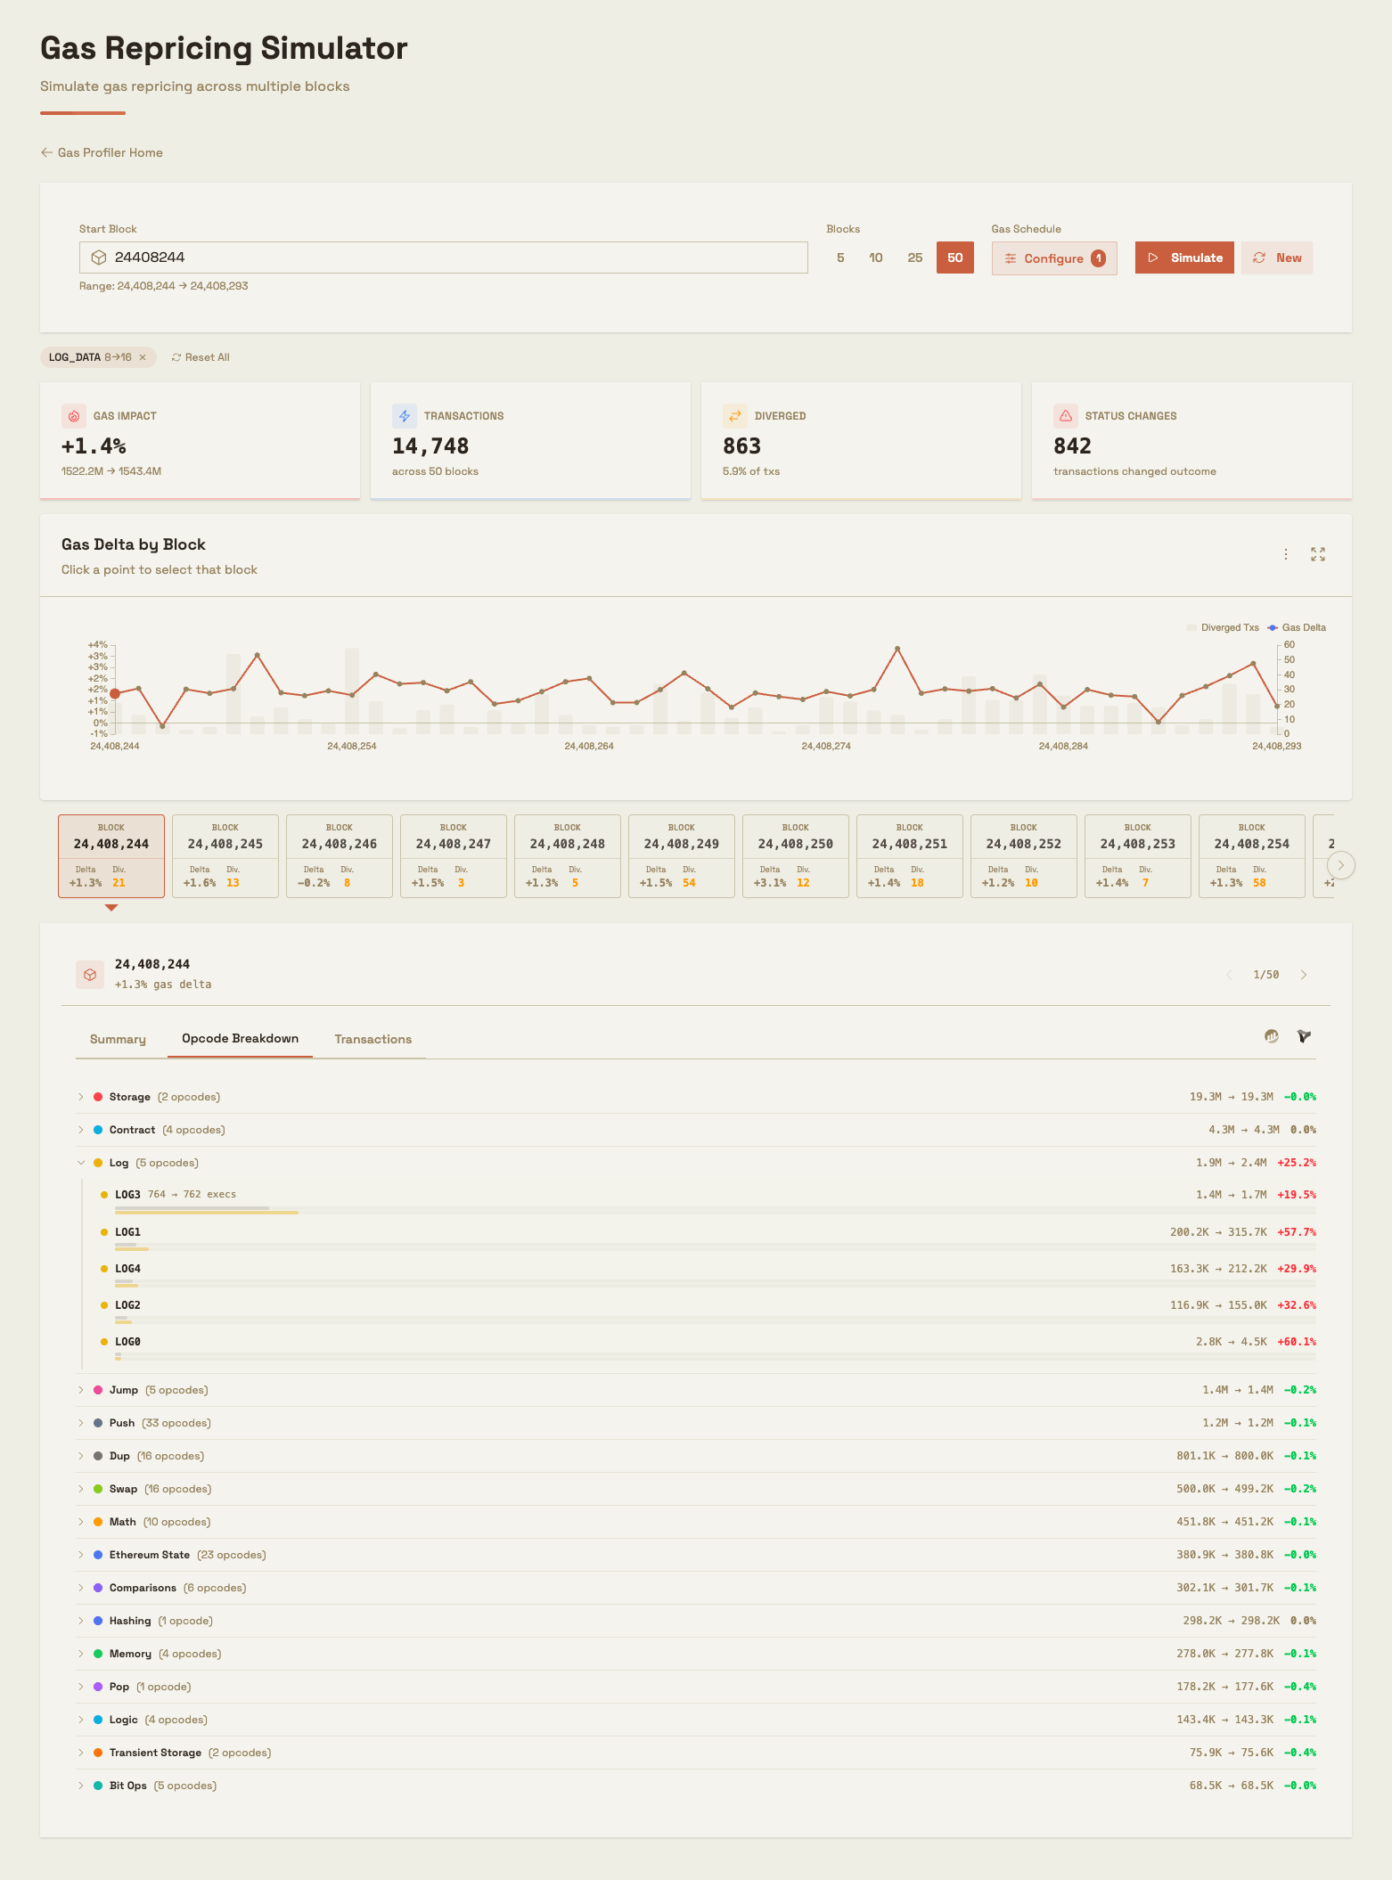Switch to the Opcode Breakdown tab
1392x1880 pixels.
click(x=240, y=1039)
